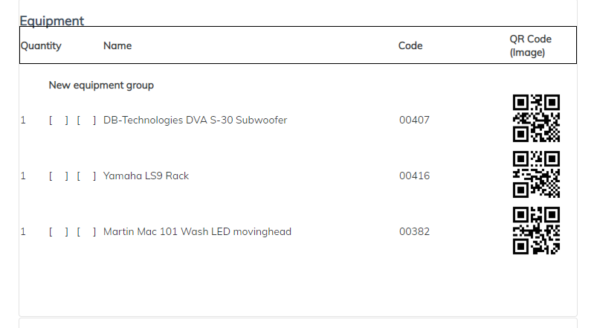Tick second checkbox for Martin Mac 101 row
This screenshot has height=328, width=594.
(x=86, y=232)
